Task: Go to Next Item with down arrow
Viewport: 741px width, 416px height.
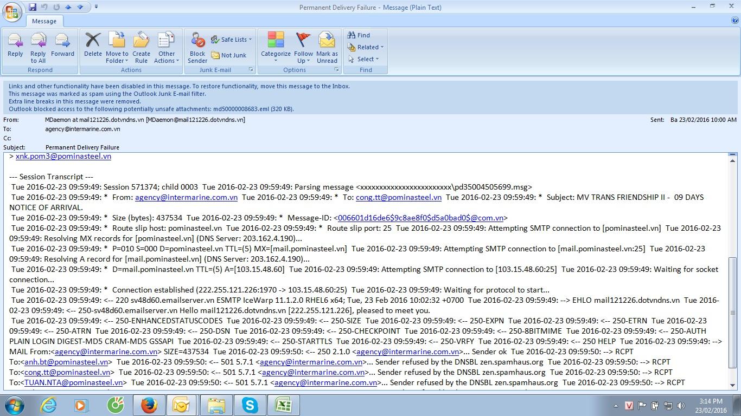Action: [80, 7]
